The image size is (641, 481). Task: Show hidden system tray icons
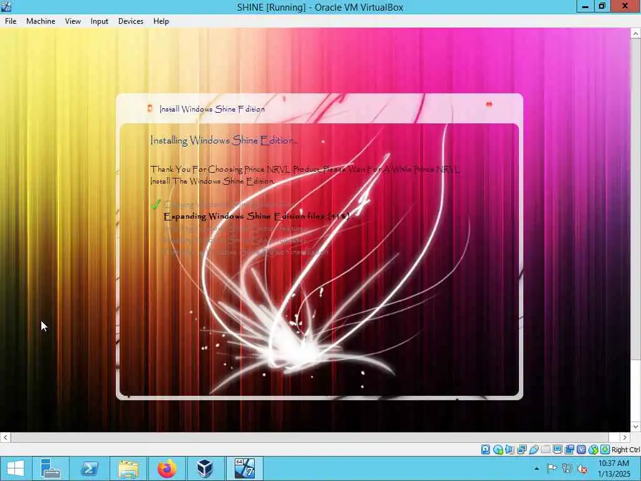tap(536, 468)
